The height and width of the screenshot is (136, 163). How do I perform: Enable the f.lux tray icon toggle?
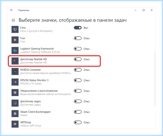[78, 38]
